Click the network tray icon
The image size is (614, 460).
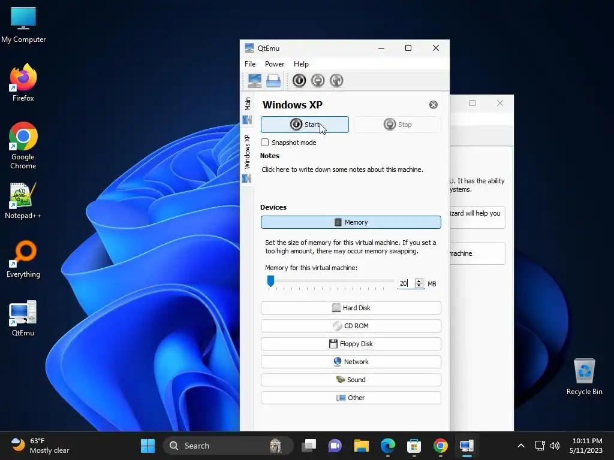pos(540,446)
